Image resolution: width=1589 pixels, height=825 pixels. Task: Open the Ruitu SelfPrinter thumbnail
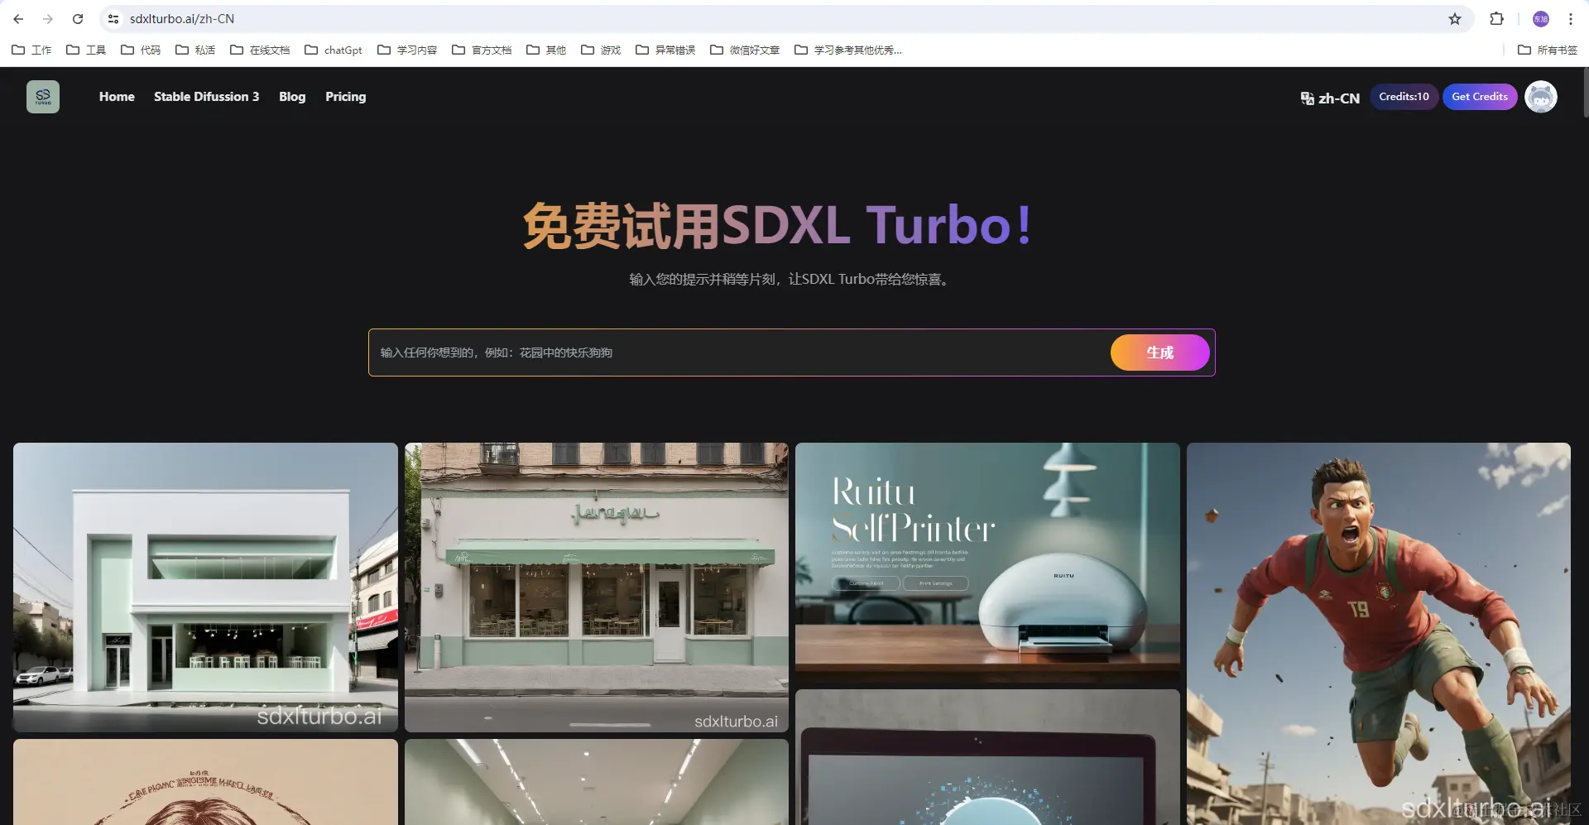[987, 563]
